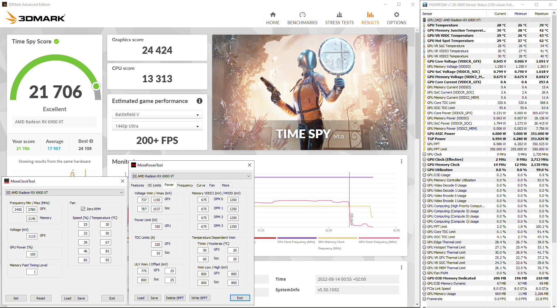Click the Write SPPT button
The height and width of the screenshot is (308, 557).
tap(199, 298)
